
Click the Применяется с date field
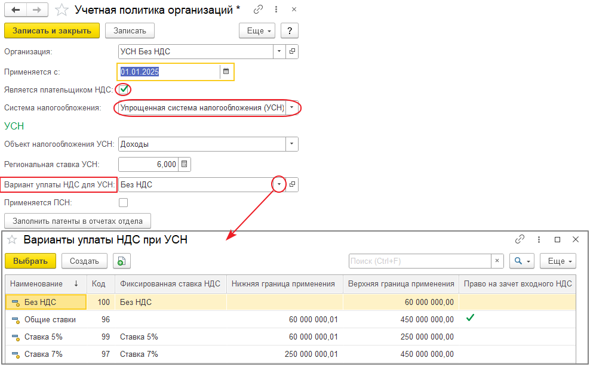169,72
